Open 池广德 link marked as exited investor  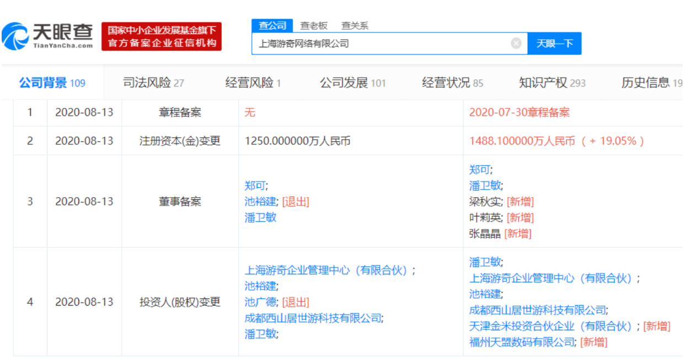pos(261,302)
